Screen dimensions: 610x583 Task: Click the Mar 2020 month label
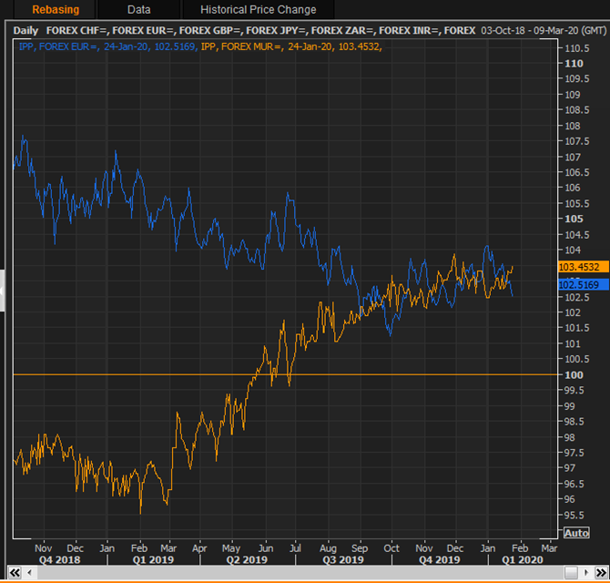point(549,548)
